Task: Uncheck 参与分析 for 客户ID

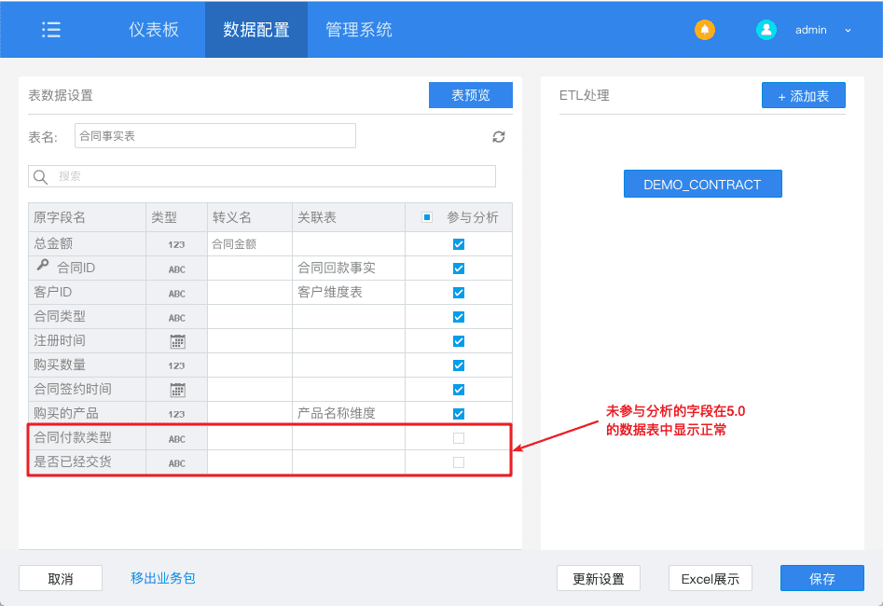Action: (459, 293)
